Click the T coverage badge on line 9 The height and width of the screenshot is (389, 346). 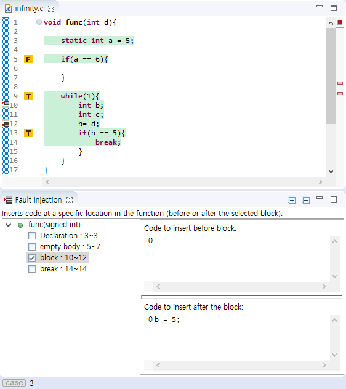point(28,96)
